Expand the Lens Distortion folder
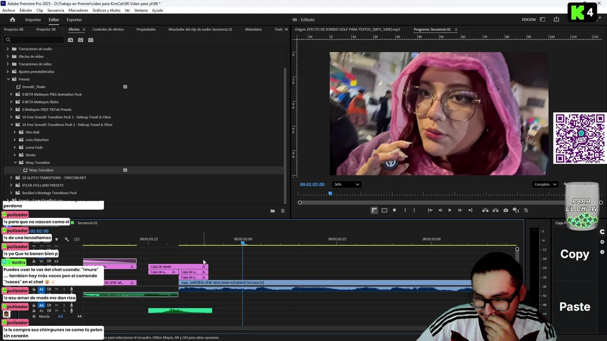 pyautogui.click(x=15, y=140)
